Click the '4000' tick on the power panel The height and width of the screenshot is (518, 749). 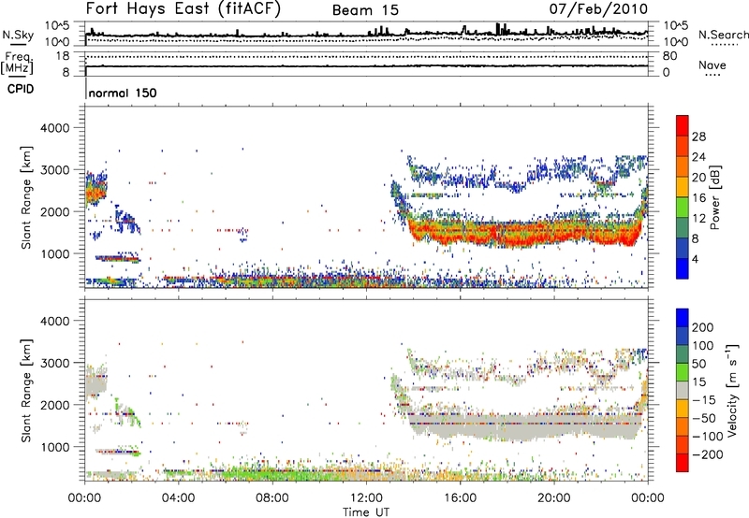click(x=55, y=128)
